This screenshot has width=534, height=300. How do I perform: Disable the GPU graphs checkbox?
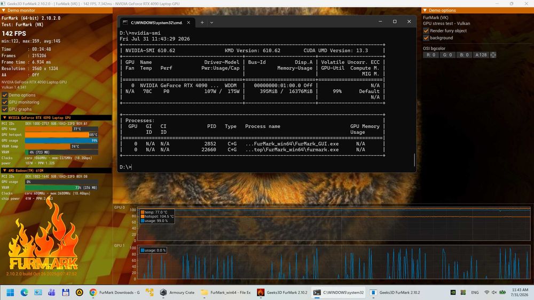click(5, 109)
